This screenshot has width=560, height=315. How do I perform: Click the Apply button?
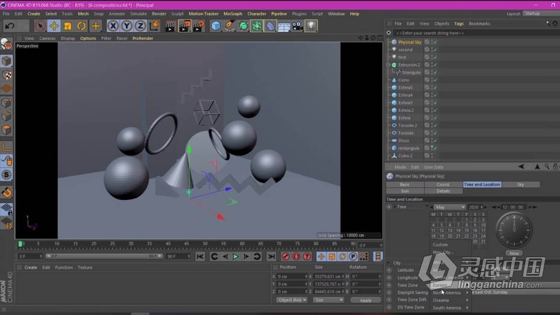pyautogui.click(x=366, y=301)
